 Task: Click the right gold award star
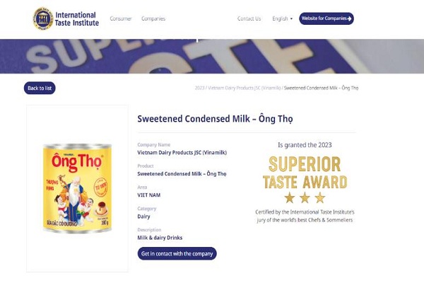[x=320, y=197]
